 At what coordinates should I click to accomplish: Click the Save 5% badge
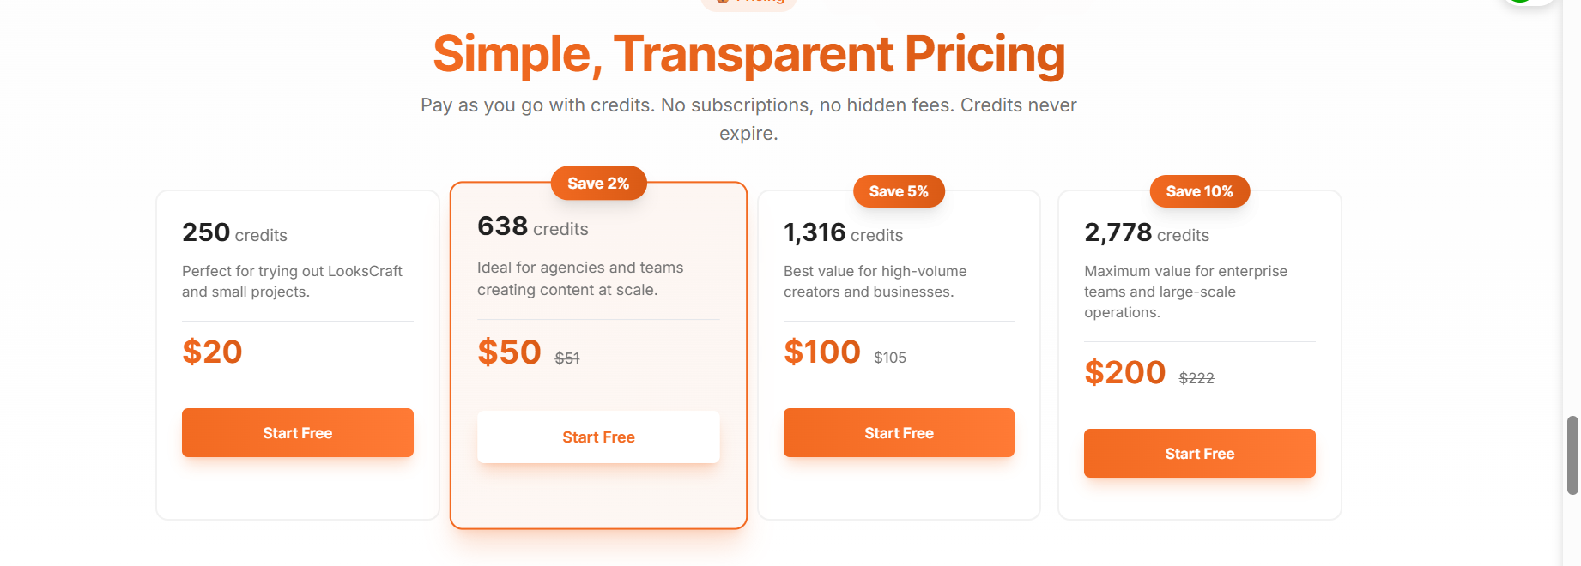(899, 191)
